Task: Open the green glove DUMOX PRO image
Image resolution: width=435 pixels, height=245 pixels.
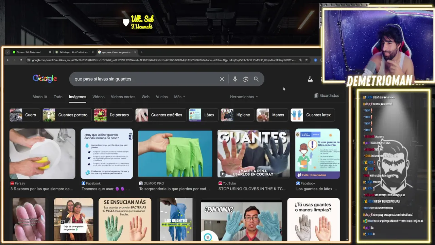Action: point(175,154)
